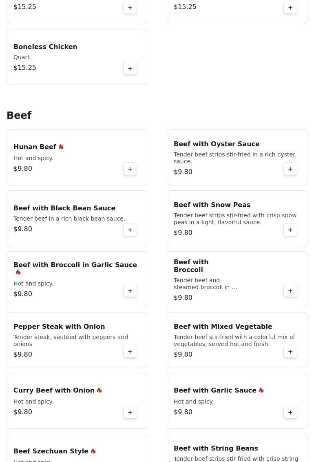Add Pepper Steak with Onion to cart
Screen dimensions: 314x462
[130, 352]
